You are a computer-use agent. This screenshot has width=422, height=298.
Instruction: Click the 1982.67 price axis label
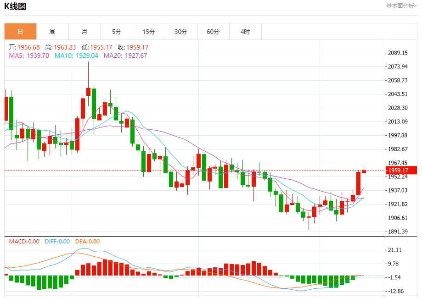[x=398, y=149]
